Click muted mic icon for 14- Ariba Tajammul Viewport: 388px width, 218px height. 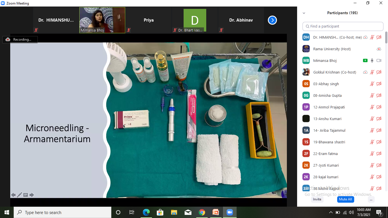click(372, 130)
